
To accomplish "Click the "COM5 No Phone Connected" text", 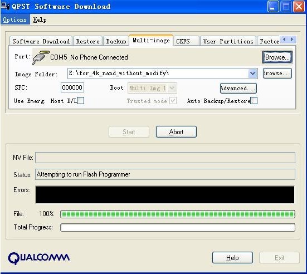I will (89, 57).
